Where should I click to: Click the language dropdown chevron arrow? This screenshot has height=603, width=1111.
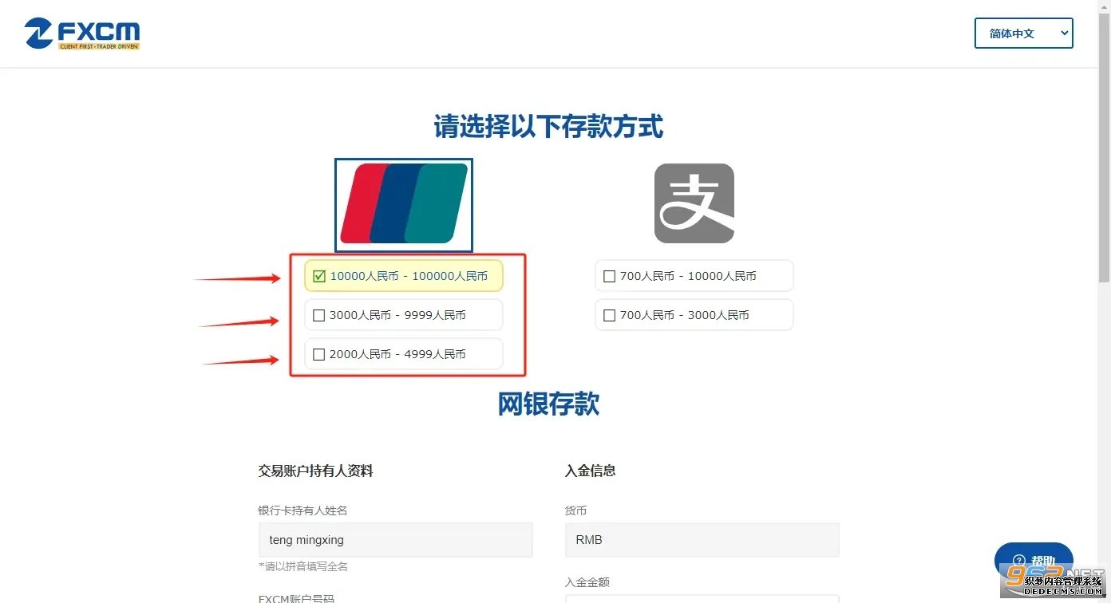[1063, 33]
